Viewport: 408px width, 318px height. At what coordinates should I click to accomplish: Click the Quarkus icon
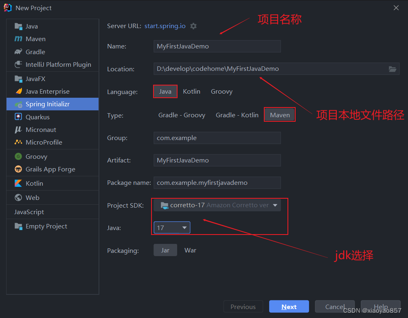coord(18,117)
